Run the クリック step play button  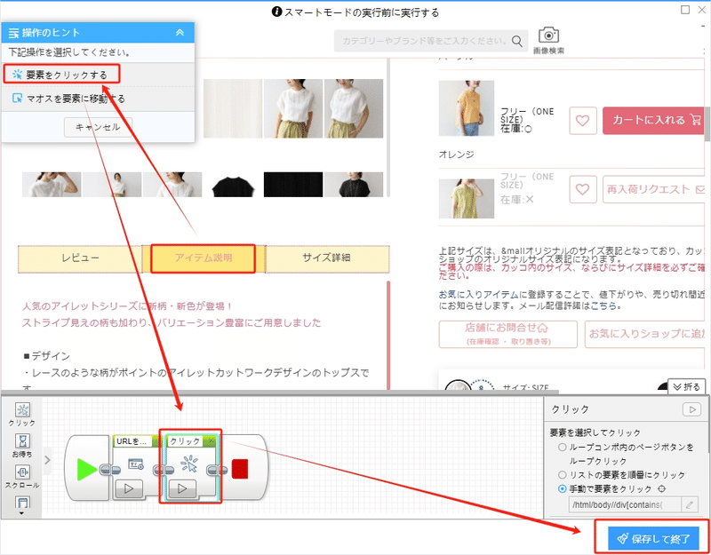(x=182, y=489)
